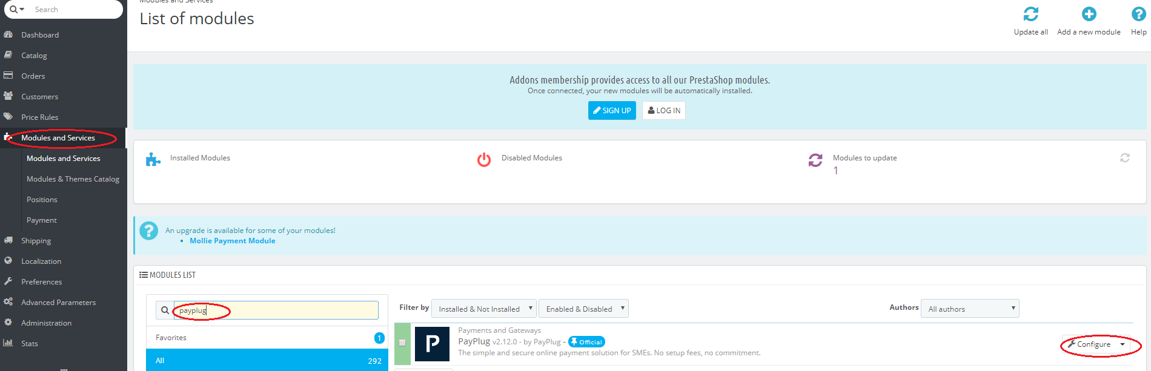This screenshot has width=1151, height=371.
Task: Open the Administration menu item
Action: (x=46, y=323)
